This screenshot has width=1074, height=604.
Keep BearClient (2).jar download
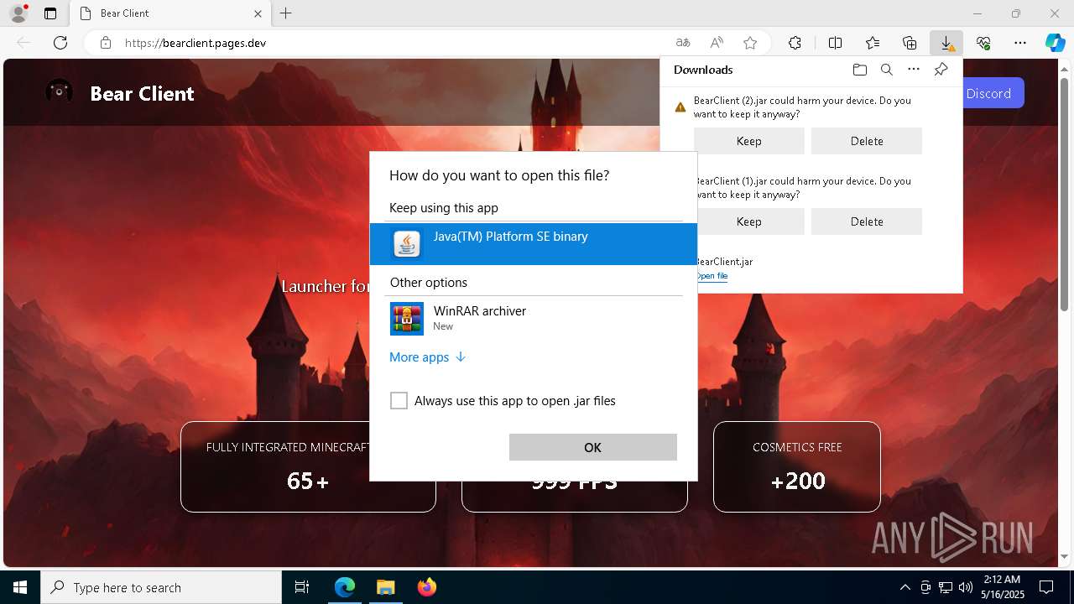coord(749,141)
